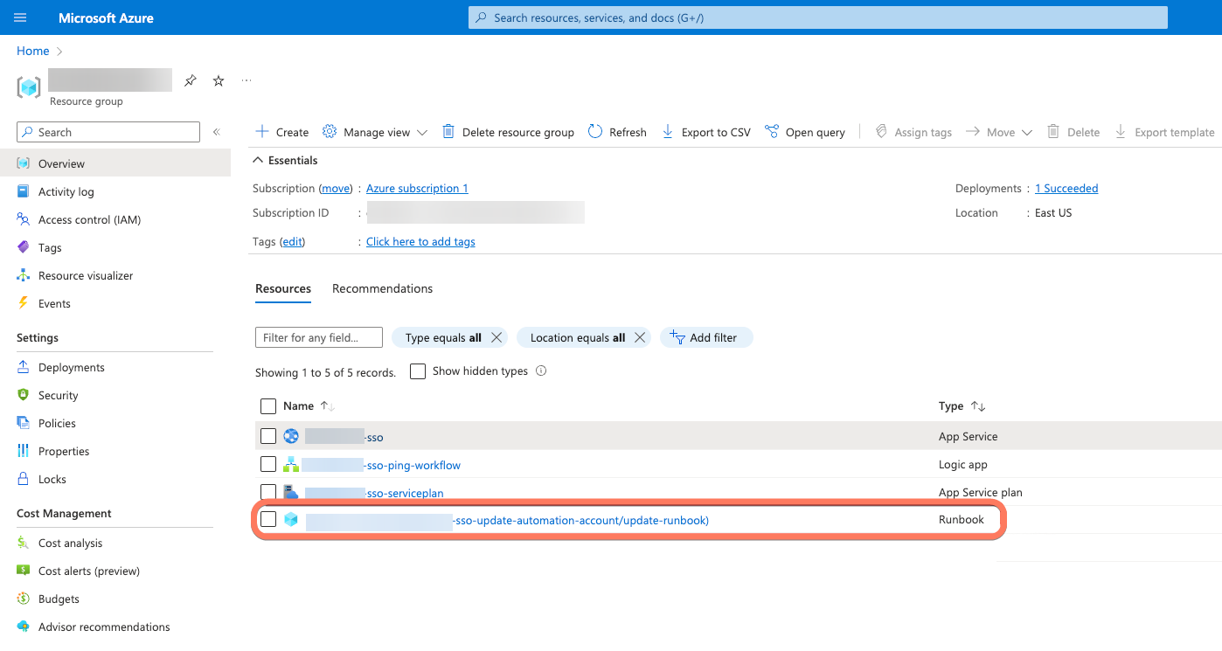Image resolution: width=1222 pixels, height=651 pixels.
Task: Open the portal hamburger menu
Action: point(20,17)
